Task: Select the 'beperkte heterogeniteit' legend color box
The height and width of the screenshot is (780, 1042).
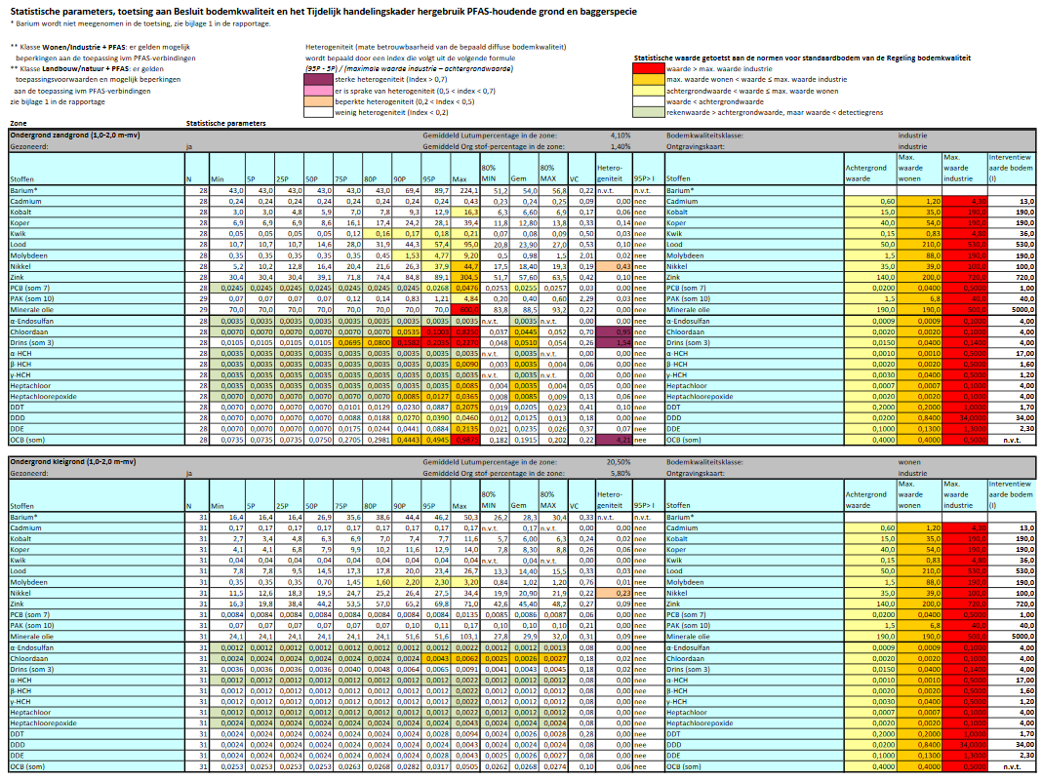Action: click(x=319, y=100)
